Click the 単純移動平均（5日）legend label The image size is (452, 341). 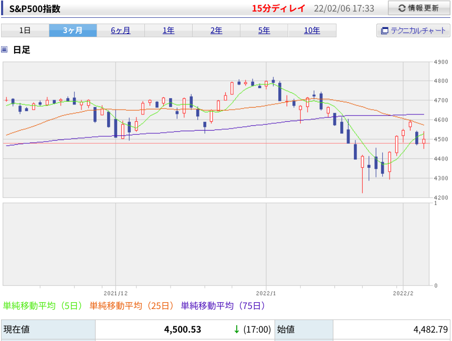[x=43, y=305]
